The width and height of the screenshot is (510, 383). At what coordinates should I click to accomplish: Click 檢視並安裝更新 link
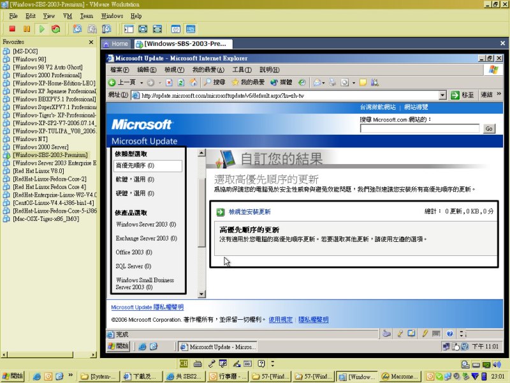tap(249, 212)
